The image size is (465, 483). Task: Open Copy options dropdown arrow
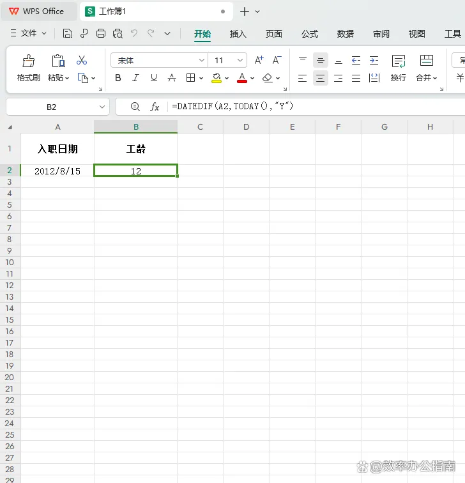click(x=93, y=78)
